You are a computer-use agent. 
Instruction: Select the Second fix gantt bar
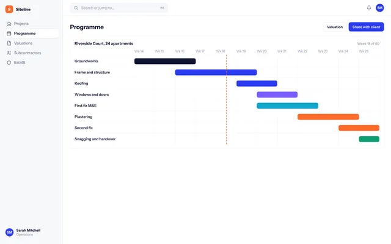(359, 128)
